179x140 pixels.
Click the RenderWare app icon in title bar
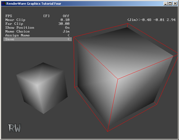4,4
